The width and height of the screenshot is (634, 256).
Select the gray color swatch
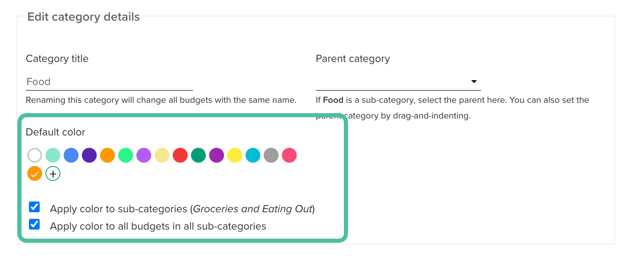pyautogui.click(x=271, y=156)
